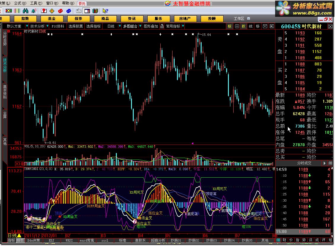335x246 pixels.
Task: Click the 财 tab at bottom right
Action: (284, 240)
